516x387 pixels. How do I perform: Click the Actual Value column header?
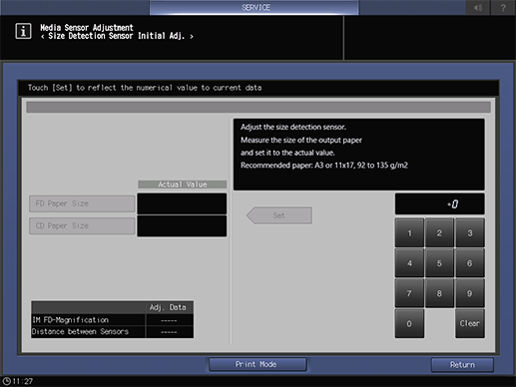183,185
